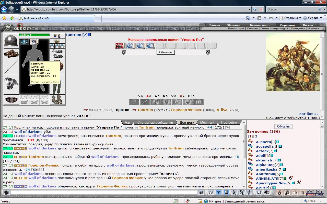This screenshot has width=327, height=204.
Task: Expand the print button dropdown arrow
Action: point(276,18)
